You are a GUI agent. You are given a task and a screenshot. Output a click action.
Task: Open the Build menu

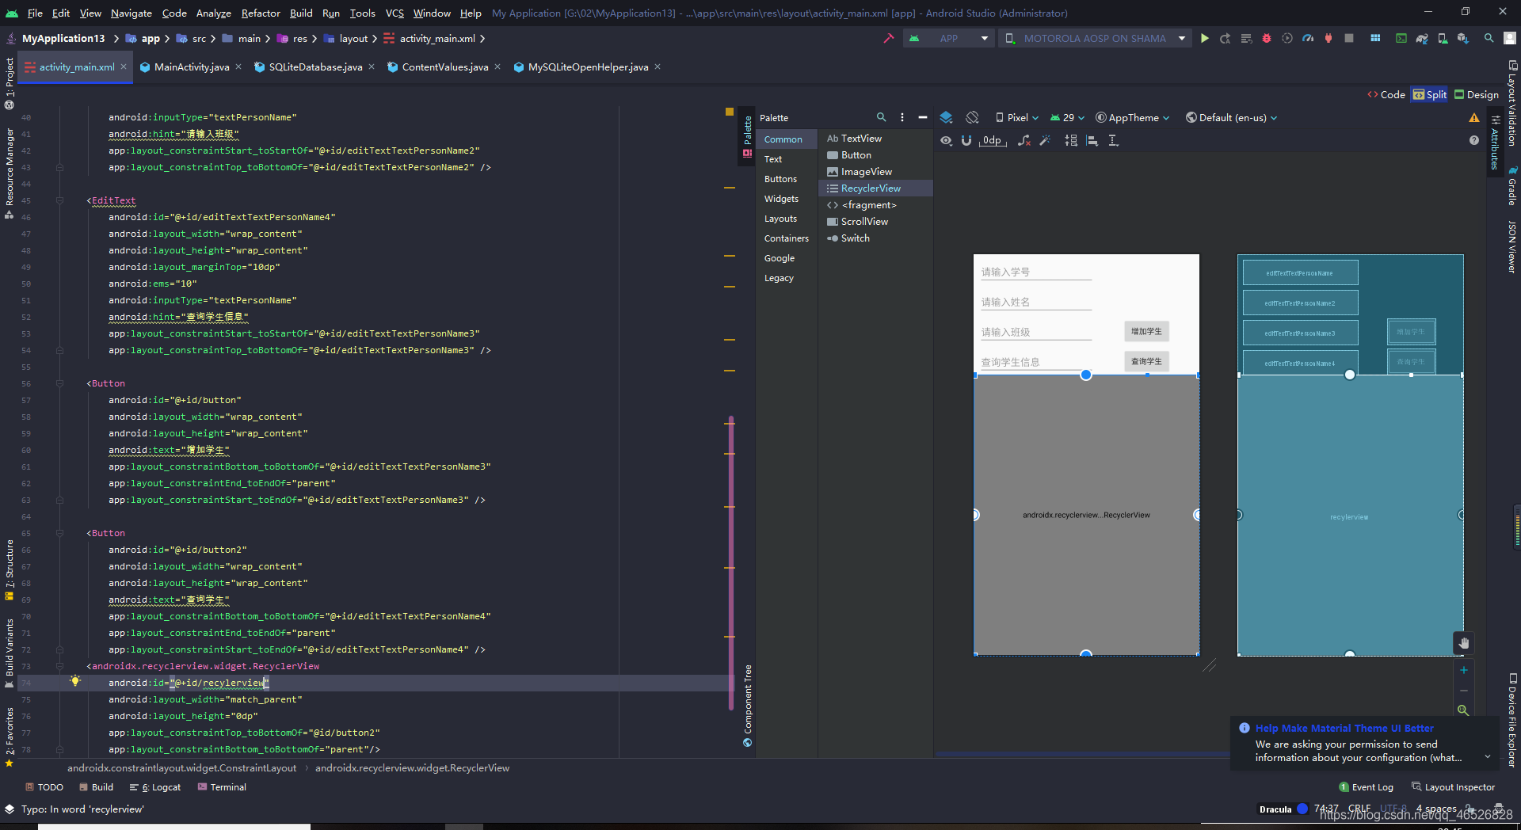tap(301, 13)
